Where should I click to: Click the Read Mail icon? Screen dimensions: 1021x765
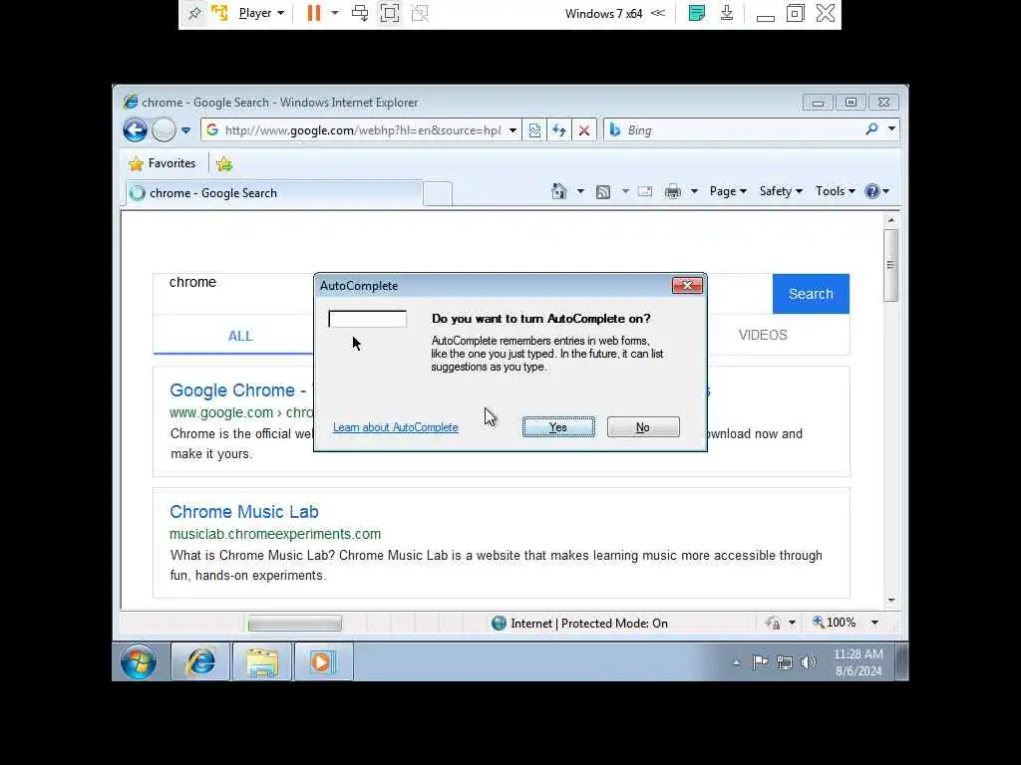pos(645,191)
